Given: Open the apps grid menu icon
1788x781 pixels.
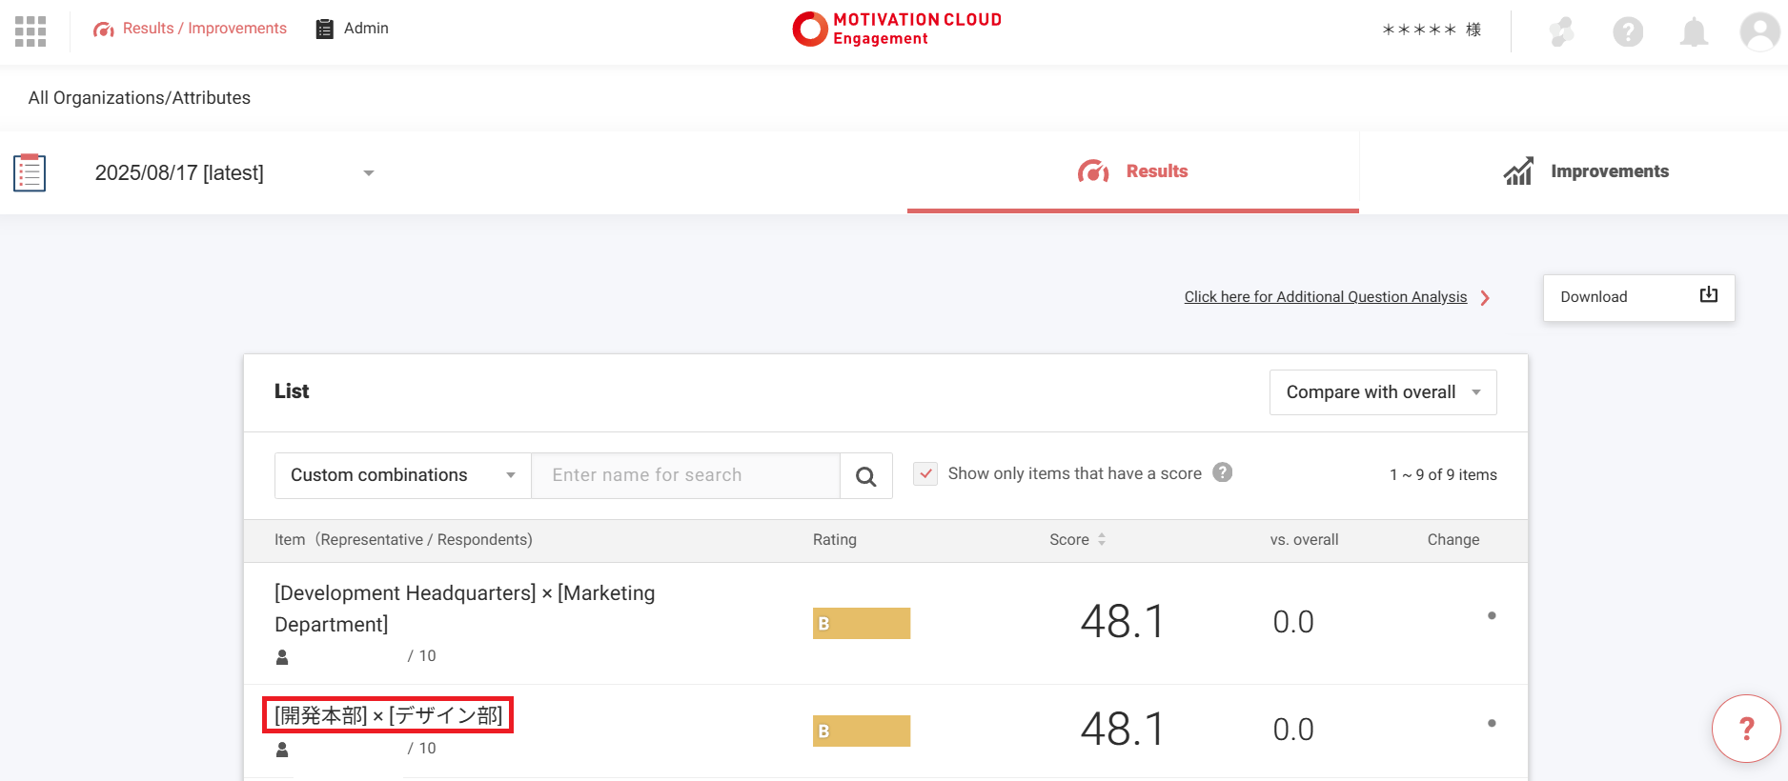Looking at the screenshot, I should [30, 30].
